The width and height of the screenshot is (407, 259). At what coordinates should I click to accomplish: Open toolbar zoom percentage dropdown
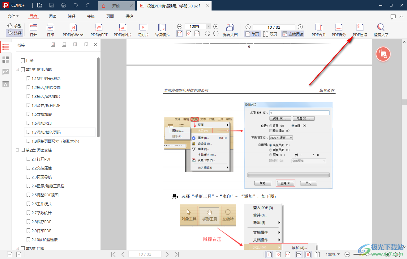pyautogui.click(x=208, y=27)
